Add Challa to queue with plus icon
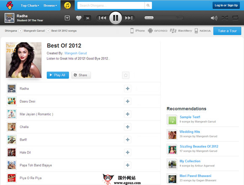 [x=127, y=127]
